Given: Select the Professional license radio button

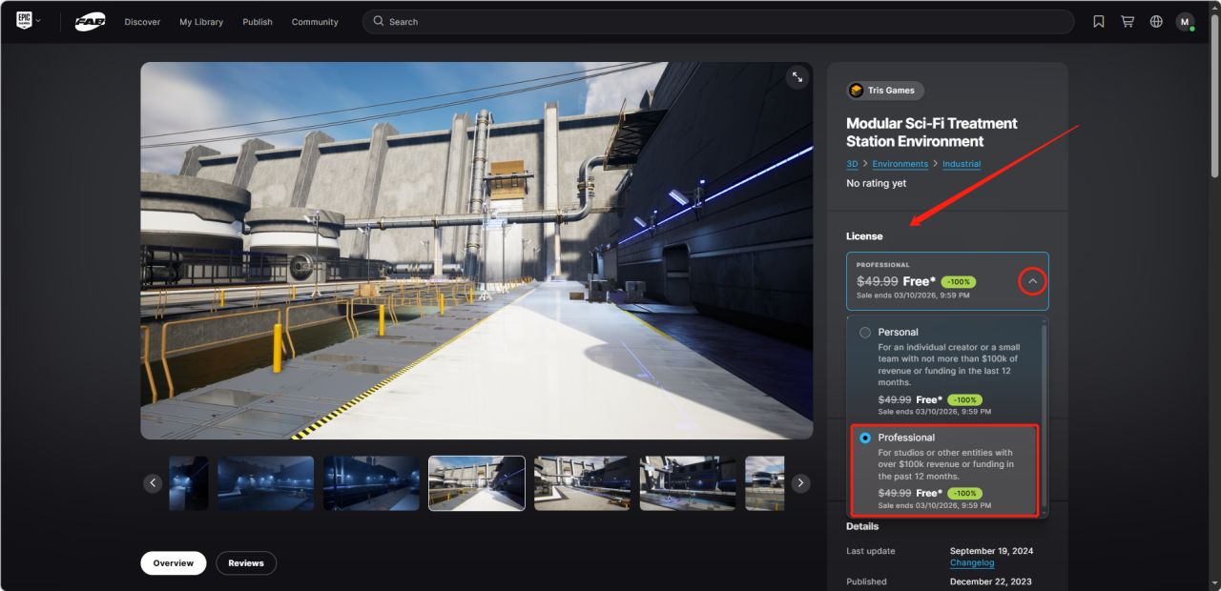Looking at the screenshot, I should point(865,438).
